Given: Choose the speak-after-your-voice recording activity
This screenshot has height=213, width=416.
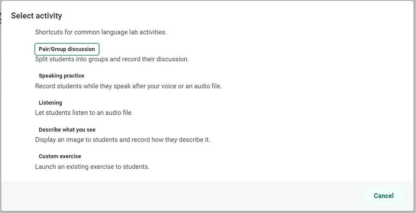Looking at the screenshot, I should (61, 76).
